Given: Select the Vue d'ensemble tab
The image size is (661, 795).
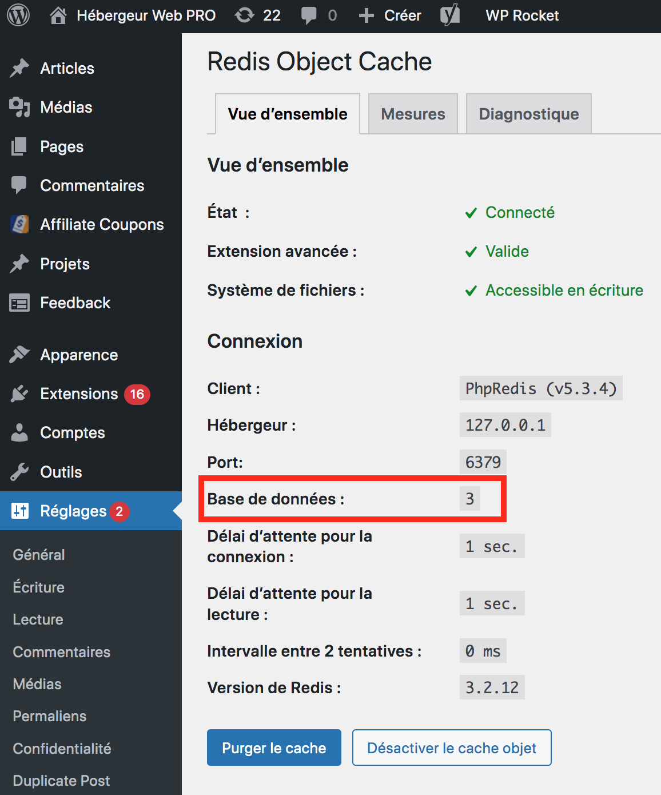Looking at the screenshot, I should click(x=287, y=114).
